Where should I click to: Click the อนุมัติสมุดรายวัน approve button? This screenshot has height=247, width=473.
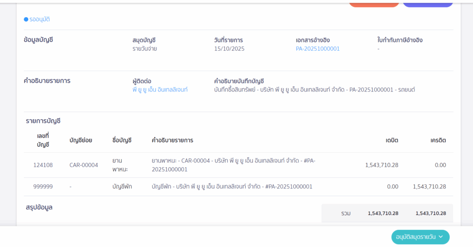coord(415,237)
